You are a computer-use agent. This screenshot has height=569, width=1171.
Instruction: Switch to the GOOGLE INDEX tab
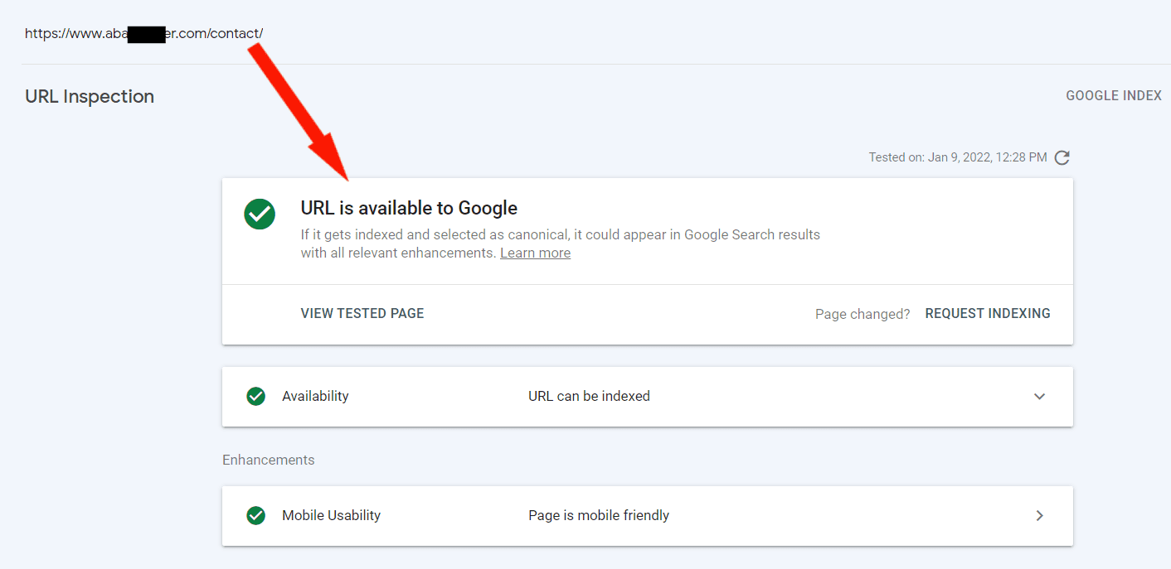tap(1114, 96)
